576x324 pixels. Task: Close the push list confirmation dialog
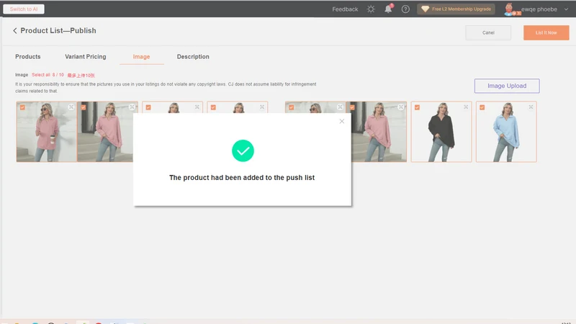click(x=341, y=121)
